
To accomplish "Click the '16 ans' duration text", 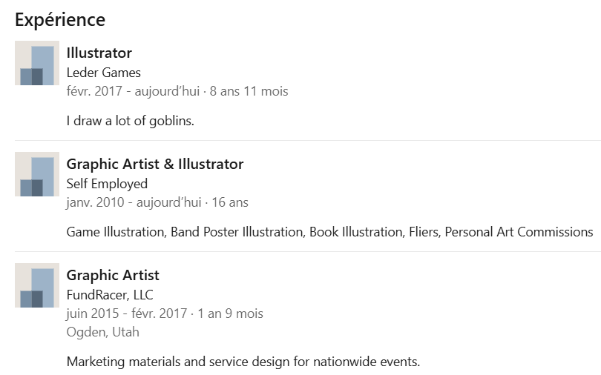I will tap(229, 202).
